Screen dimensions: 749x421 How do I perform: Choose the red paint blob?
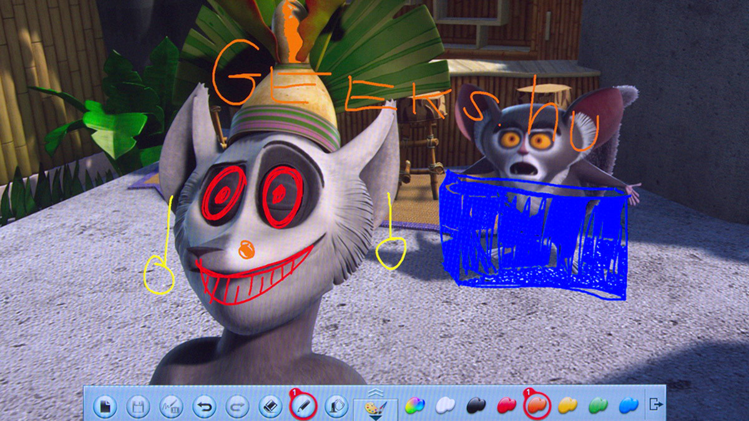coord(506,406)
